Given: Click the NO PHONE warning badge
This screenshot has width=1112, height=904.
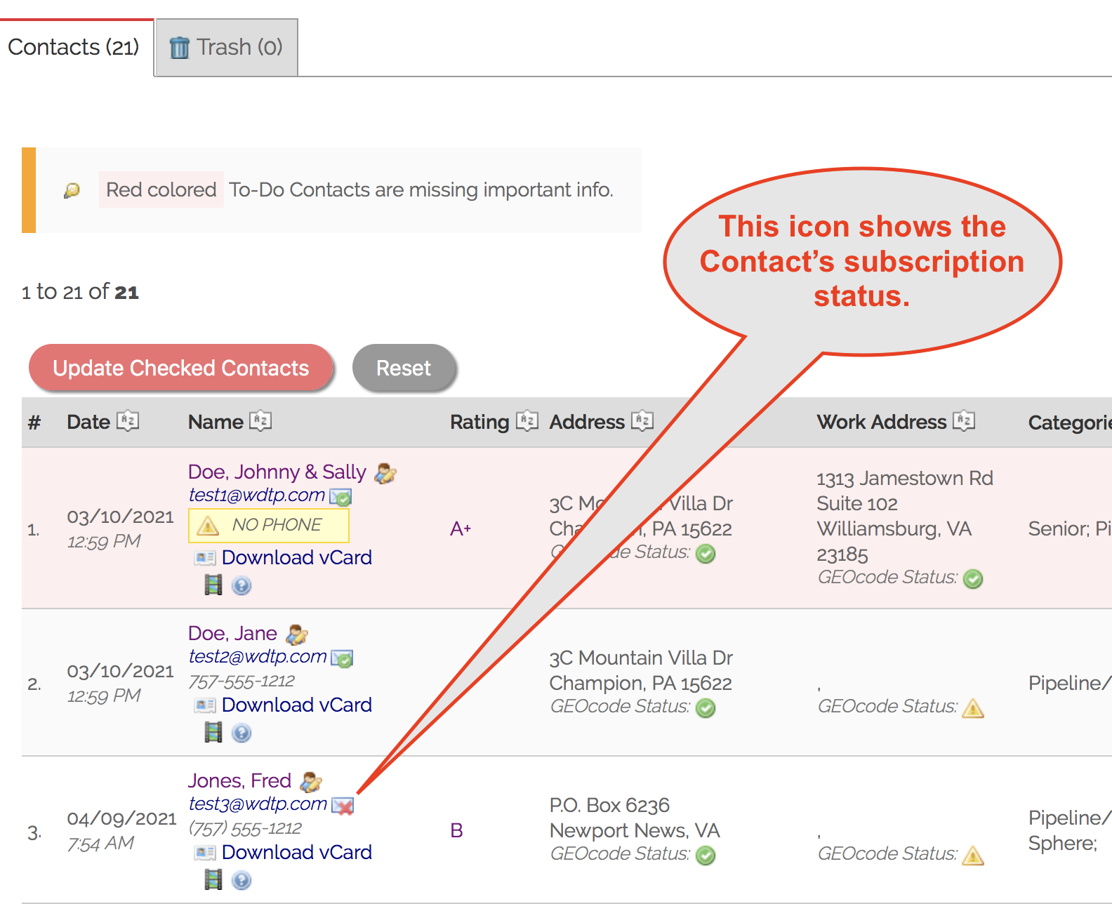Looking at the screenshot, I should [268, 525].
